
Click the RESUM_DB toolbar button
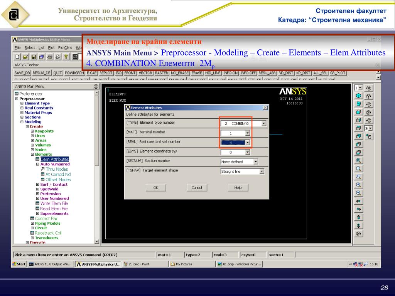pyautogui.click(x=42, y=73)
